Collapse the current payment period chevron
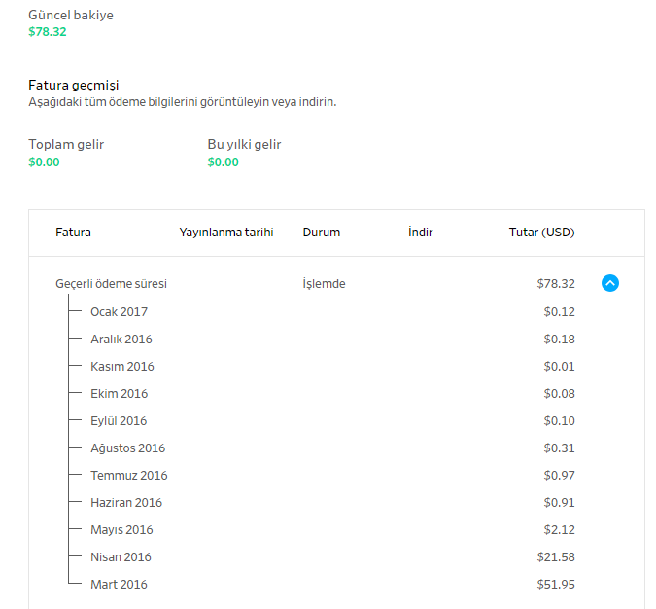The width and height of the screenshot is (656, 609). [x=610, y=284]
